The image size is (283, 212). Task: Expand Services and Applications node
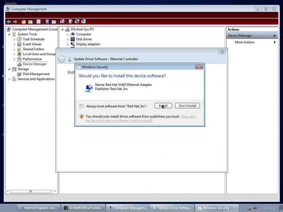click(x=9, y=79)
